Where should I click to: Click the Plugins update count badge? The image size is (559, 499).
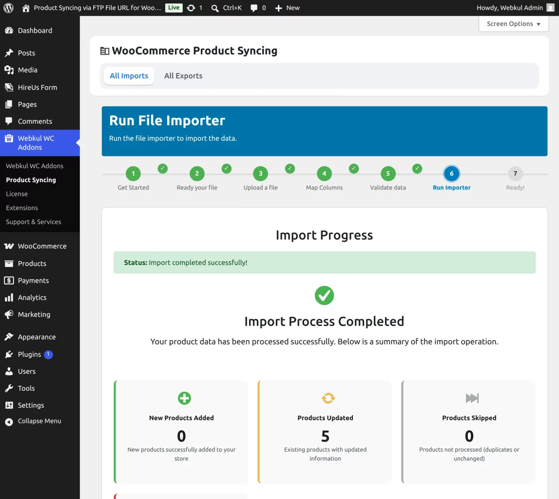48,354
